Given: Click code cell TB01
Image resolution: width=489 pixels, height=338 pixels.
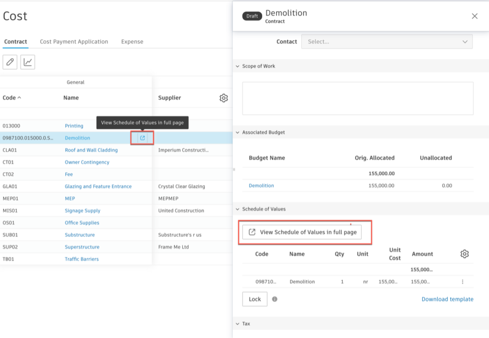Looking at the screenshot, I should pos(8,259).
